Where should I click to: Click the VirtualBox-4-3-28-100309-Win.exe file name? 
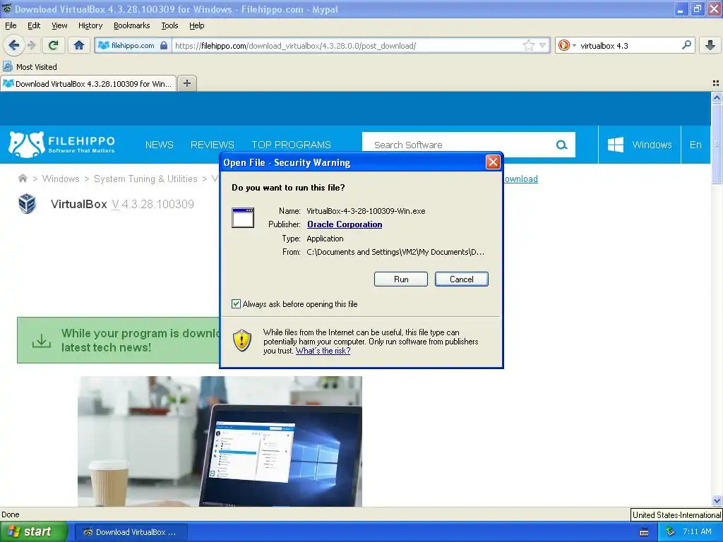366,211
